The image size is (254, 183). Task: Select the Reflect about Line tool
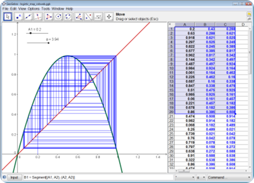click(89, 17)
